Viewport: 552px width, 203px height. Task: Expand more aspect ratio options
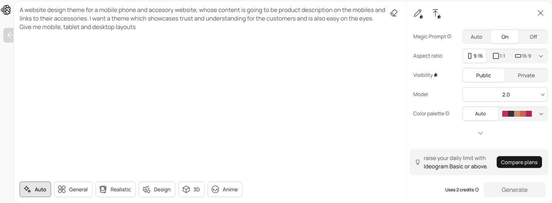coord(541,56)
